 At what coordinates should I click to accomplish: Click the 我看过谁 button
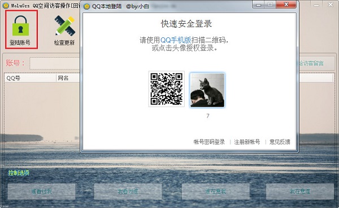pyautogui.click(x=128, y=192)
